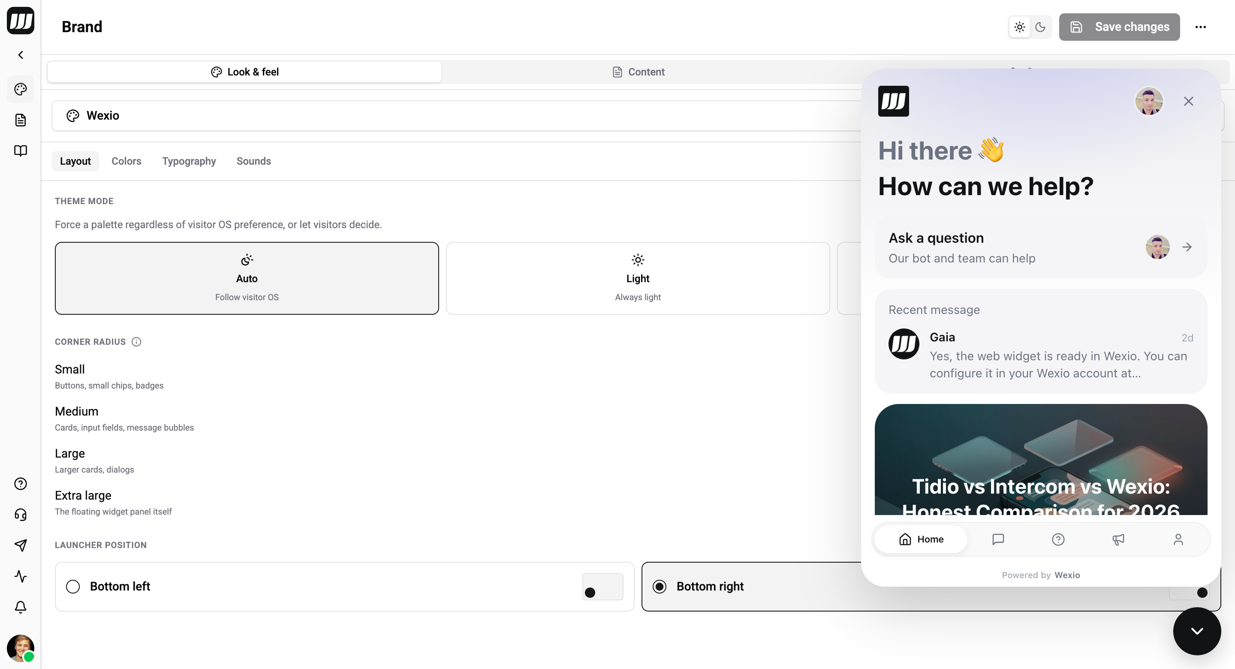Open the Ask a question card
Screen dimensions: 1235x669
coord(1041,247)
